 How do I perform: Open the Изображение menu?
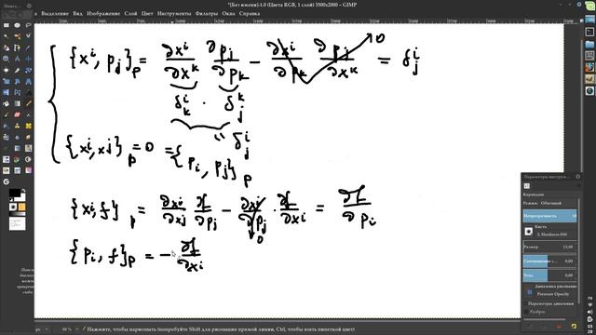[x=103, y=13]
